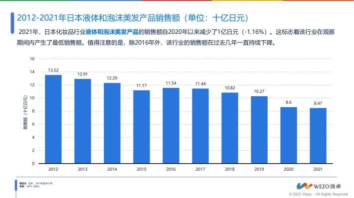Click the 13.52 data label
354x198 pixels.
[53, 70]
